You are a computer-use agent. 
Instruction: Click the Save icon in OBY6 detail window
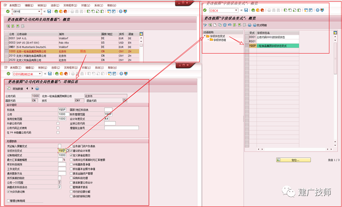(x=50, y=74)
